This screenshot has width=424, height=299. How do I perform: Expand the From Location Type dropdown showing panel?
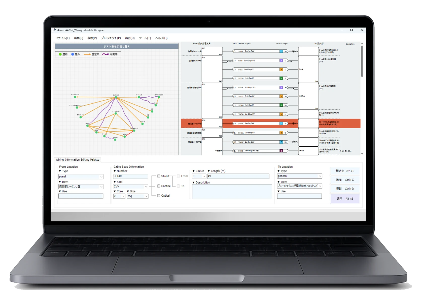81,176
